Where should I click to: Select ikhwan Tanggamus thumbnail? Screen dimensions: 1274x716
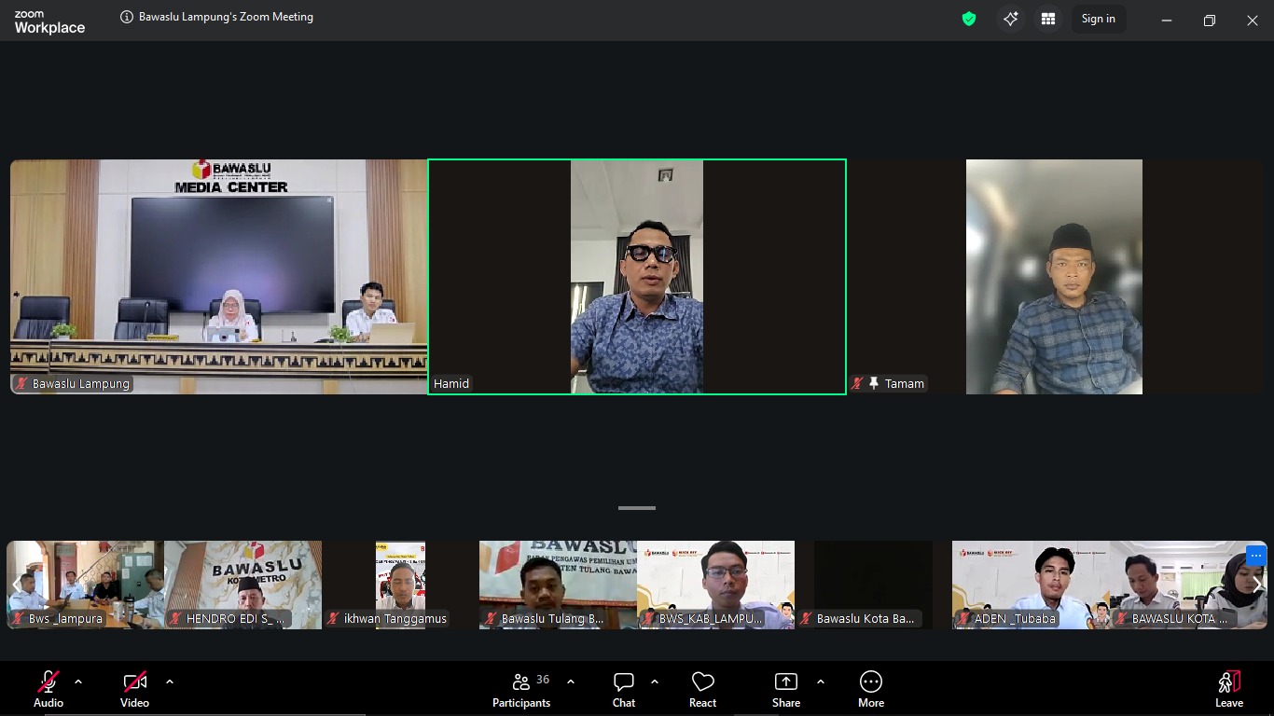tap(400, 585)
